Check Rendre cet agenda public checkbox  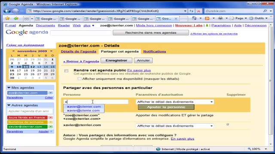[66, 71]
